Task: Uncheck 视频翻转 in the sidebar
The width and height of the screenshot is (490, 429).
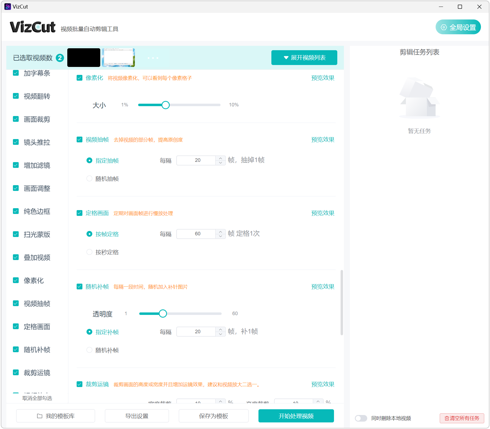Action: (x=16, y=96)
